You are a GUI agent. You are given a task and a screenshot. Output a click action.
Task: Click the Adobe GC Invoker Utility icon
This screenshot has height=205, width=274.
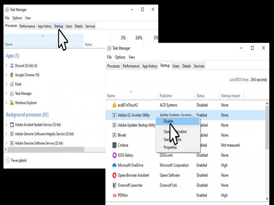(114, 115)
